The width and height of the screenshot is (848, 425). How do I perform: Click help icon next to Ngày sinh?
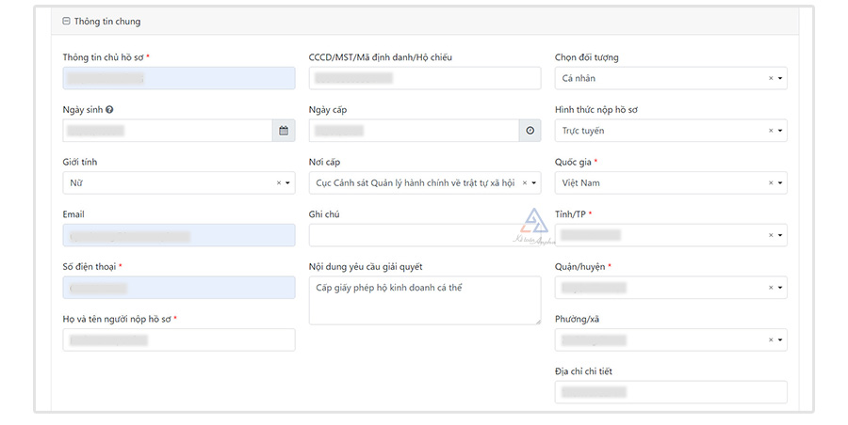[x=110, y=110]
